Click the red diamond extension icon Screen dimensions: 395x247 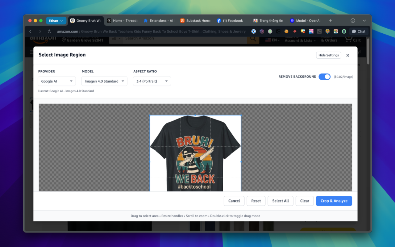[295, 31]
